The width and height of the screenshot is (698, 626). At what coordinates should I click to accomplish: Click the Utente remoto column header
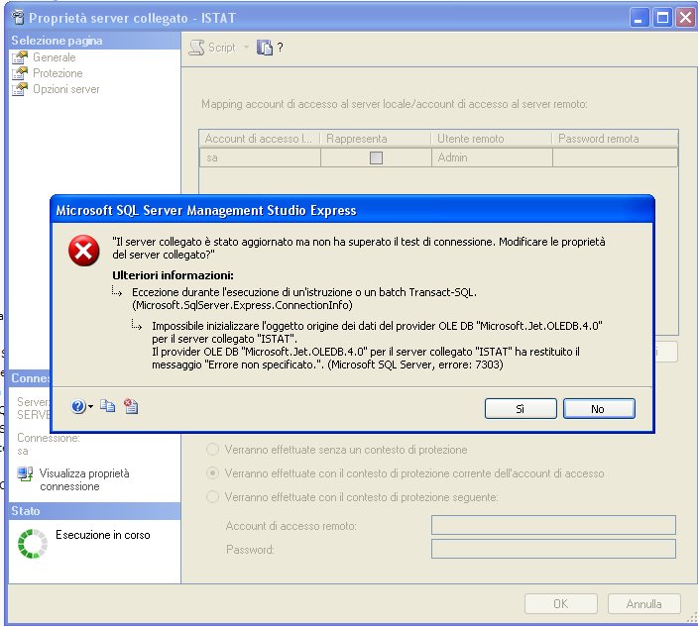click(492, 139)
